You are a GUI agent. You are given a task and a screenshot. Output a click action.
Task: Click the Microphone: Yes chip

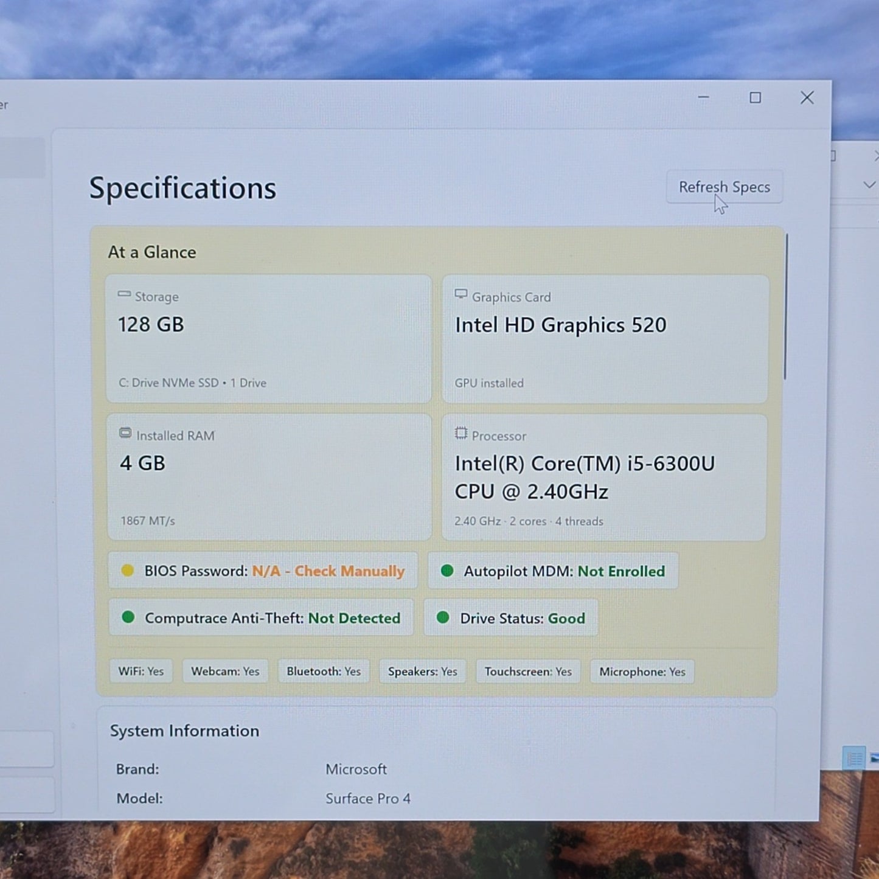point(642,672)
